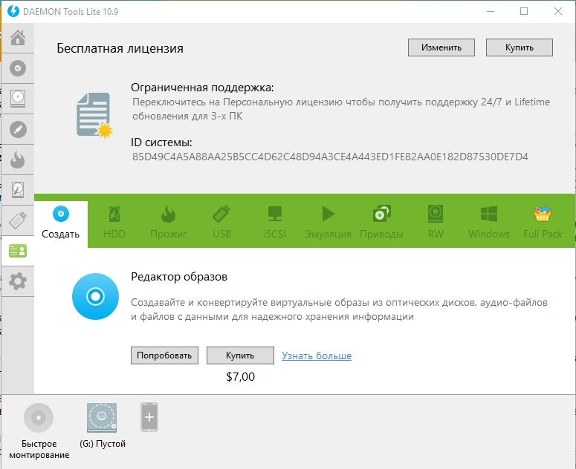Select the green License sidebar icon
The image size is (576, 469).
18,251
